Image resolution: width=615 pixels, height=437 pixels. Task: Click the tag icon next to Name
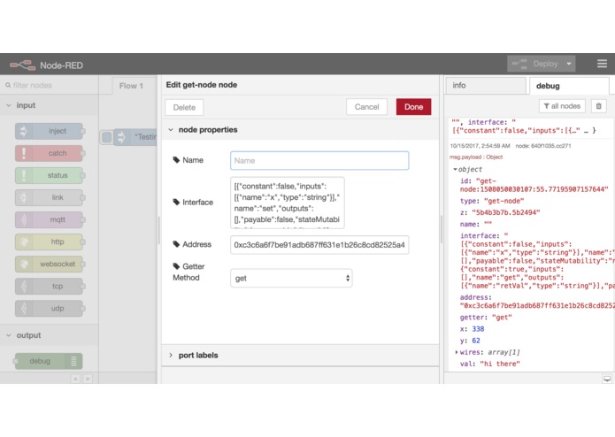(x=176, y=160)
